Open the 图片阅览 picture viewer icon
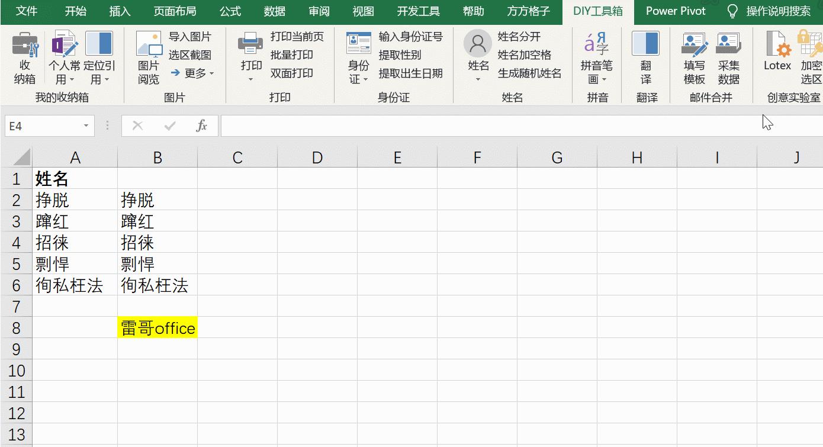 pos(149,45)
